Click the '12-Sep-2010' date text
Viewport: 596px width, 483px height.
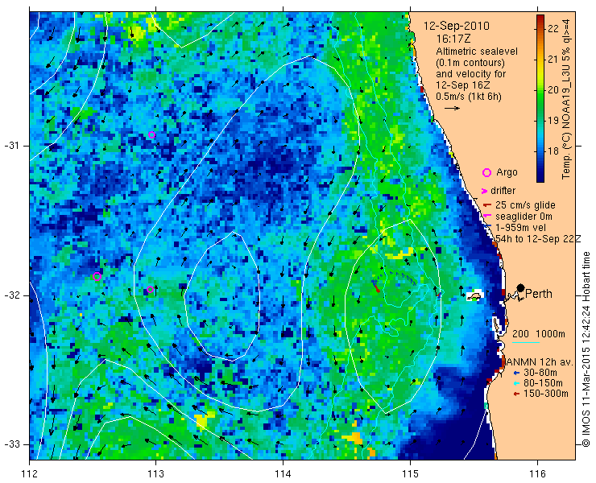(457, 27)
